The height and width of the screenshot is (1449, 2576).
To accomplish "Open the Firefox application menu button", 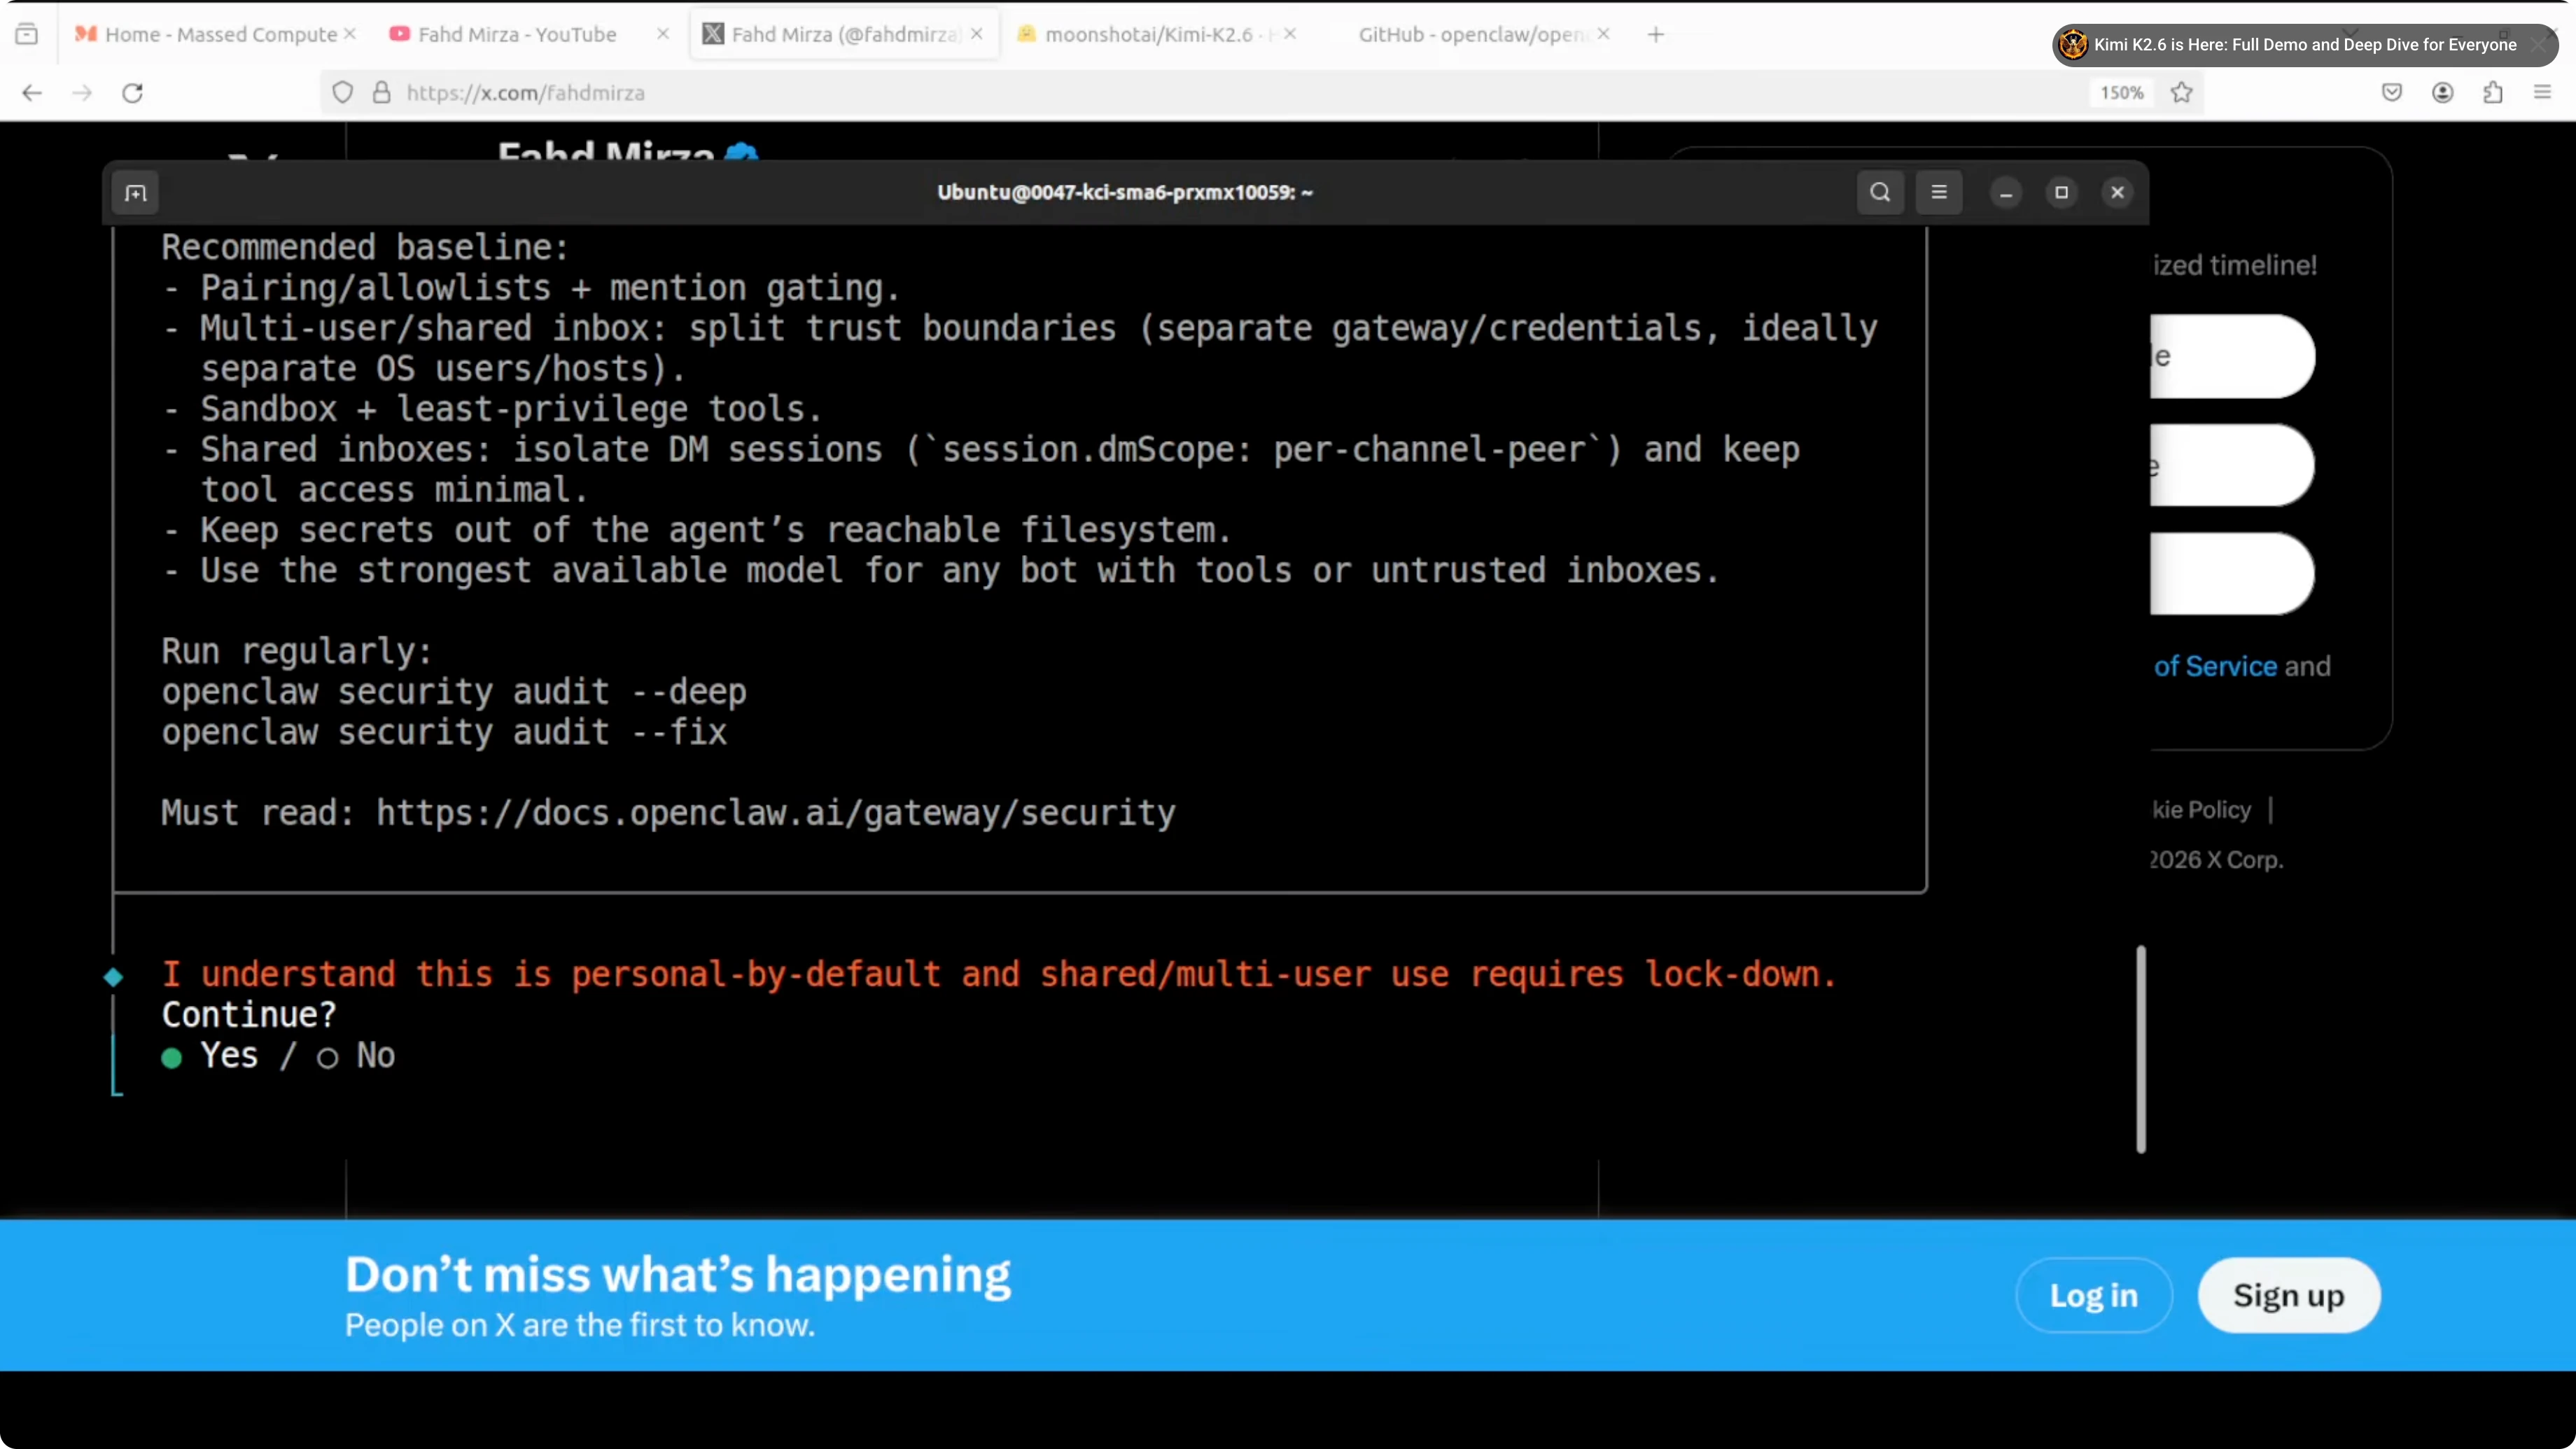I will [2543, 93].
